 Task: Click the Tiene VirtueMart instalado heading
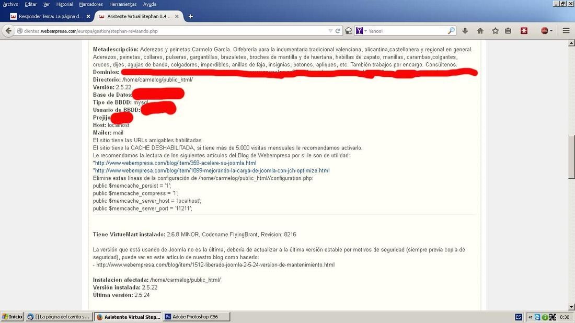(129, 234)
